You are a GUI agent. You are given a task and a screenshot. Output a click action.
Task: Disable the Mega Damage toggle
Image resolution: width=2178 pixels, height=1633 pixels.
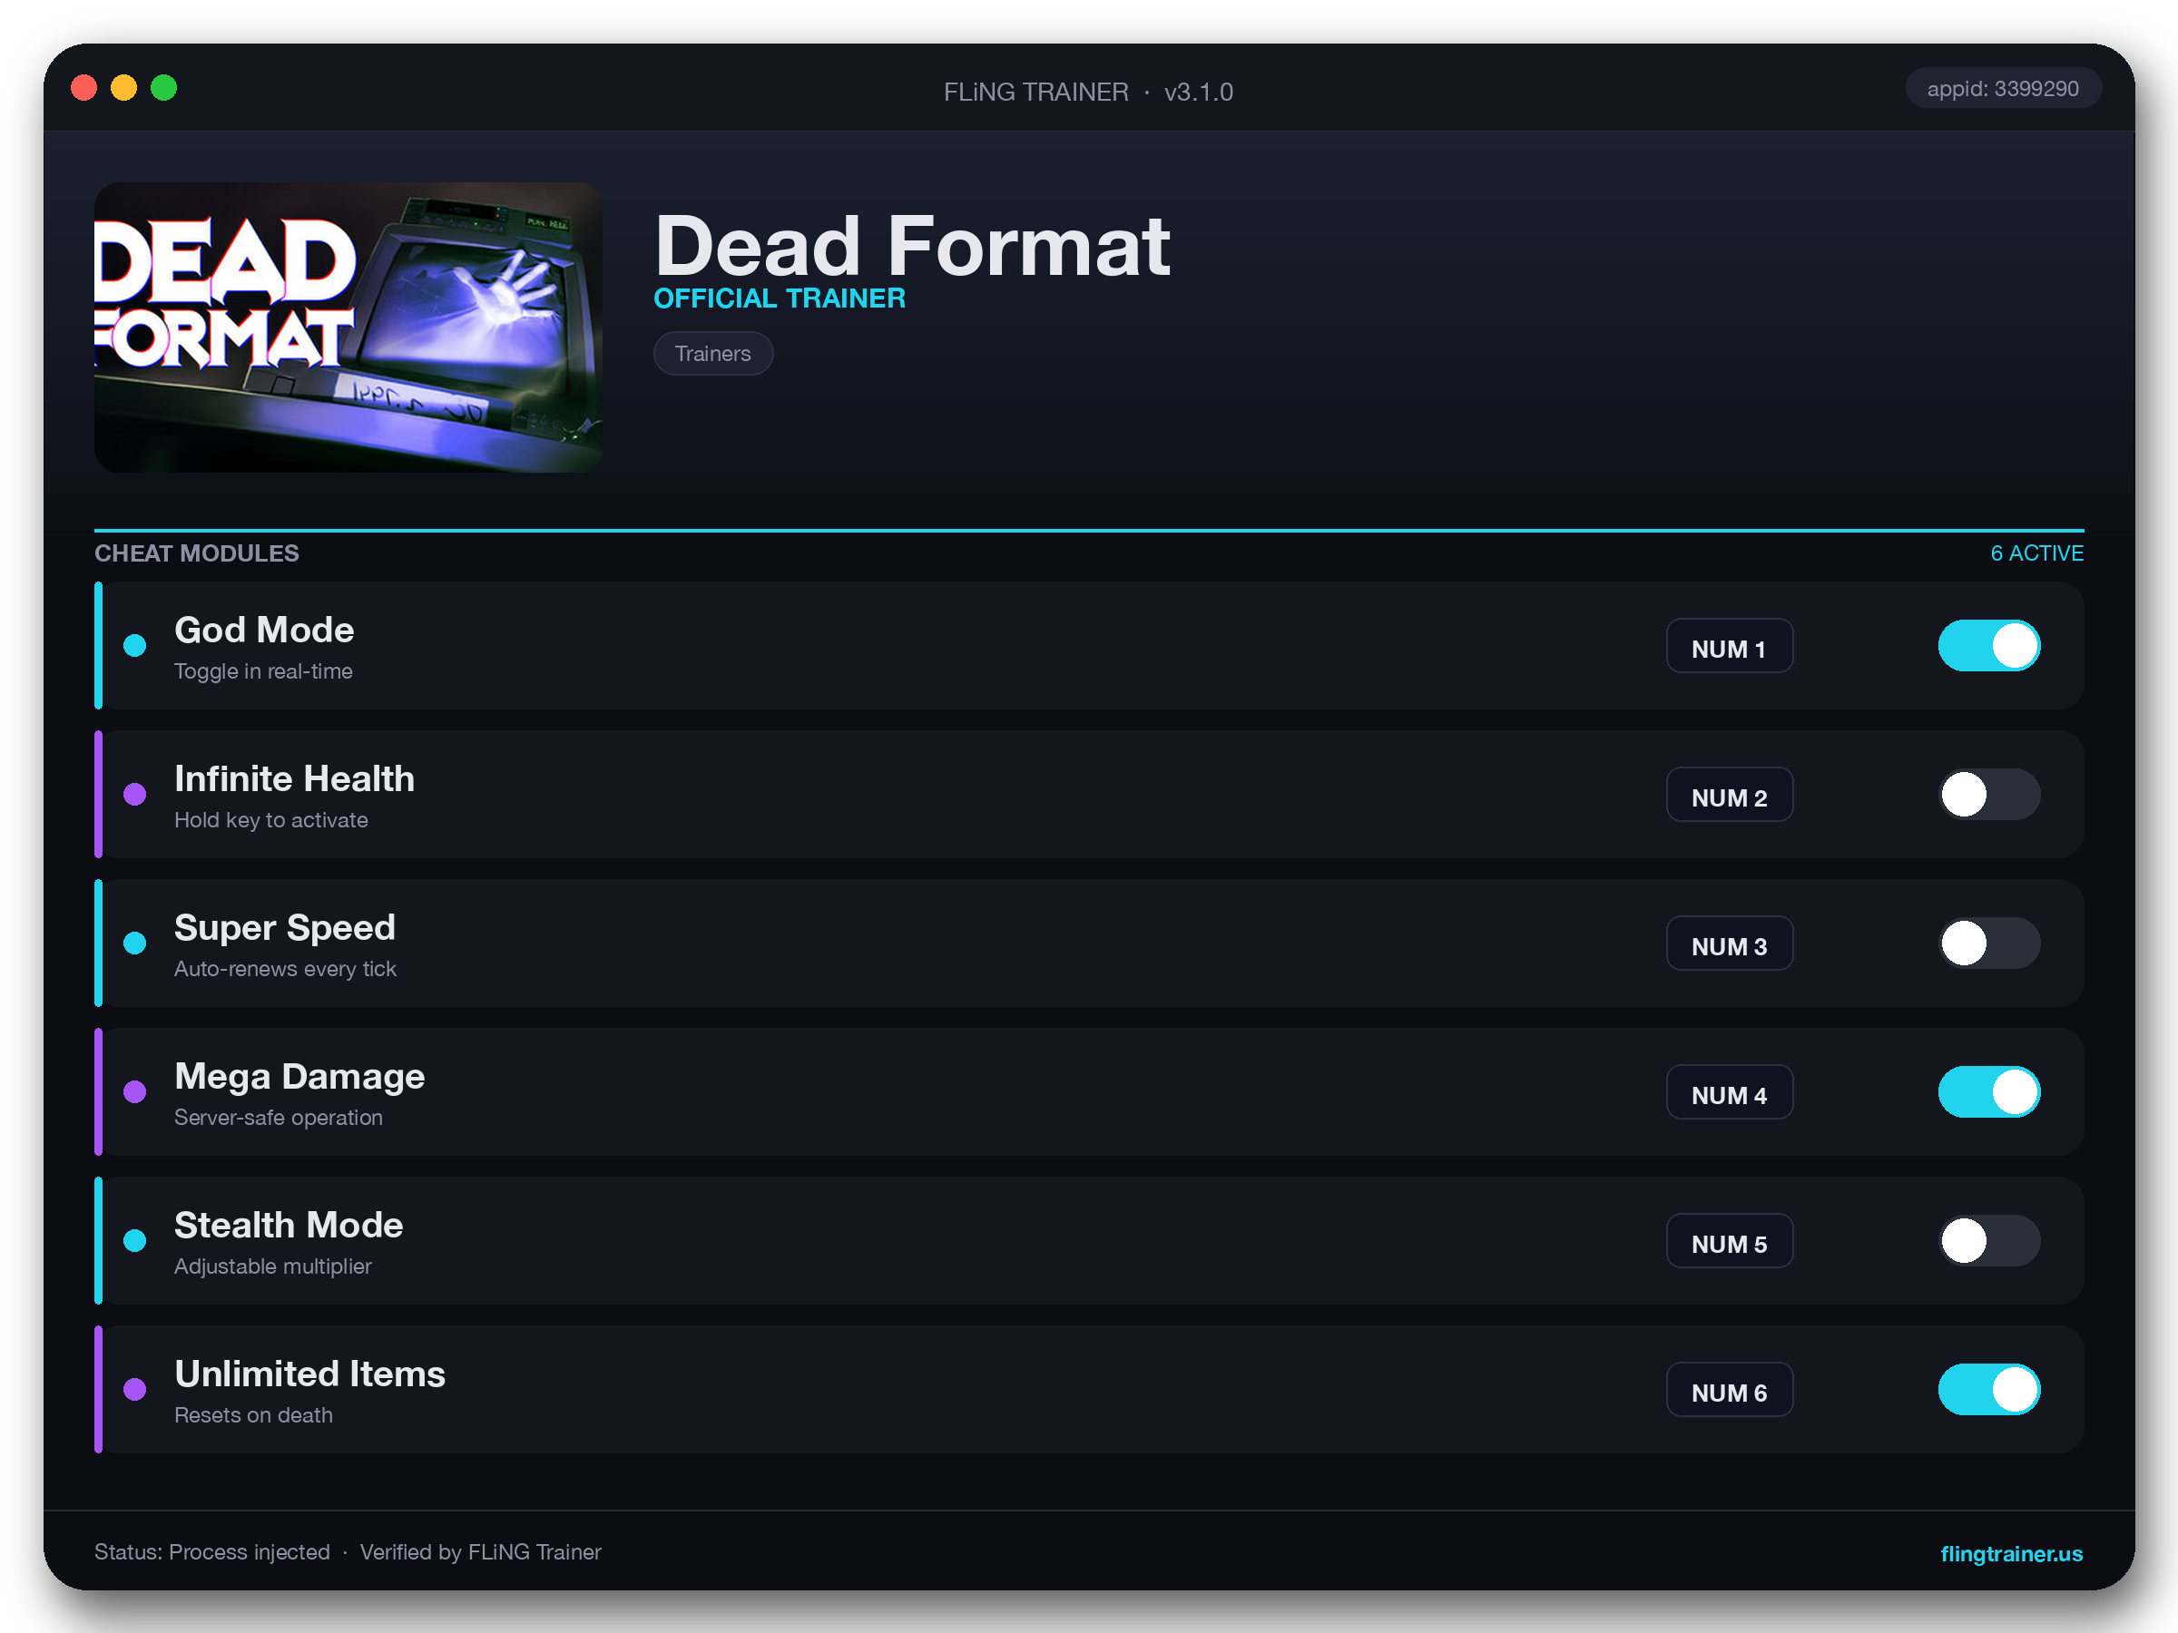1989,1091
